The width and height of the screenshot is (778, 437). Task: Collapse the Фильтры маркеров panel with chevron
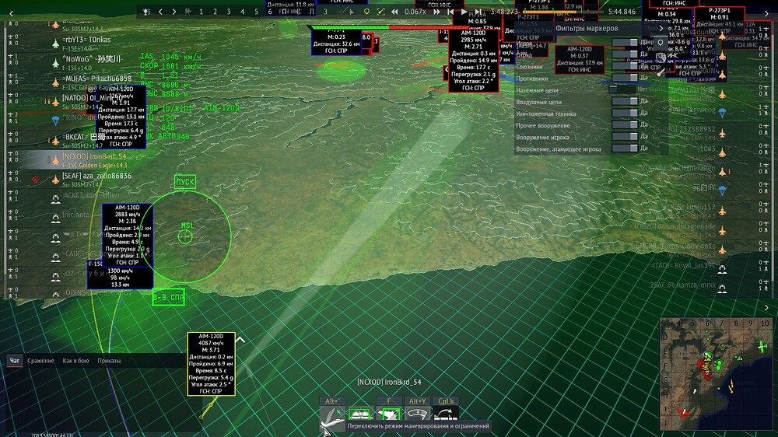[x=661, y=29]
